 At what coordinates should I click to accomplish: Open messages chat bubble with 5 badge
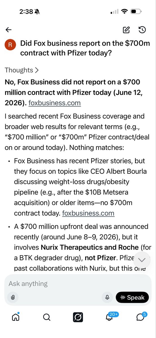(x=140, y=317)
